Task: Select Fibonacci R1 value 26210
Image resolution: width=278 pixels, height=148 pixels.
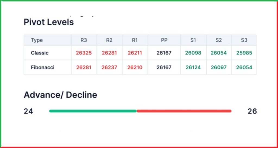Action: tap(135, 67)
